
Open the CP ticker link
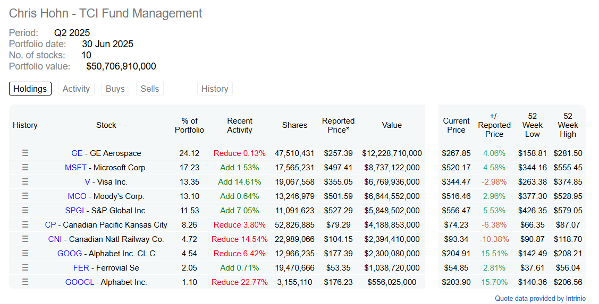pyautogui.click(x=50, y=224)
